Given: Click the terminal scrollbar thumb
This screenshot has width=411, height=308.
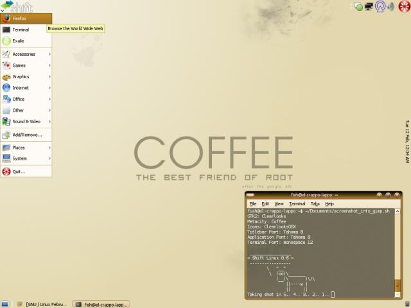Looking at the screenshot, I should (x=398, y=285).
